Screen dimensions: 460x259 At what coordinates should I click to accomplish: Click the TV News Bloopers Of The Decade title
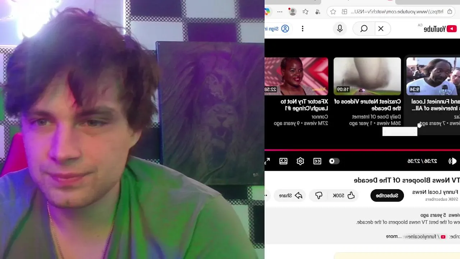pyautogui.click(x=407, y=180)
